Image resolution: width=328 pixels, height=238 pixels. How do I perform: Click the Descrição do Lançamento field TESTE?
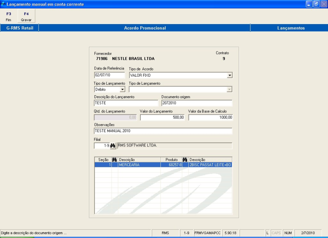coord(126,103)
